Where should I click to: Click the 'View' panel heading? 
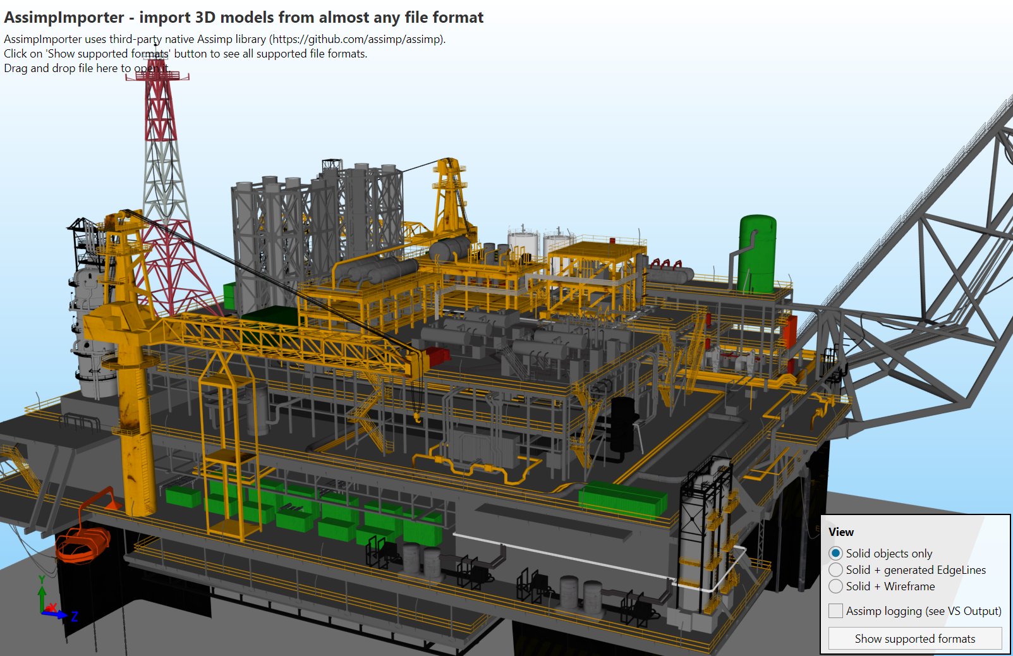[841, 531]
